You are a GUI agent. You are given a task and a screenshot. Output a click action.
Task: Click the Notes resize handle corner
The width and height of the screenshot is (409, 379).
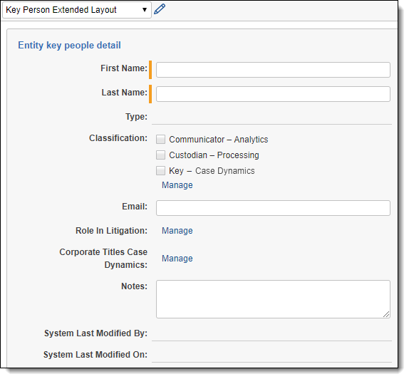pos(386,314)
